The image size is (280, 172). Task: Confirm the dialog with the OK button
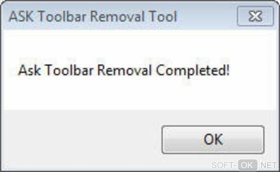coord(213,140)
